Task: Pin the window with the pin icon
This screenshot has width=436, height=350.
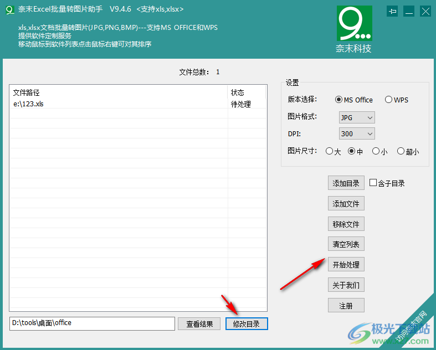Action: coord(392,12)
